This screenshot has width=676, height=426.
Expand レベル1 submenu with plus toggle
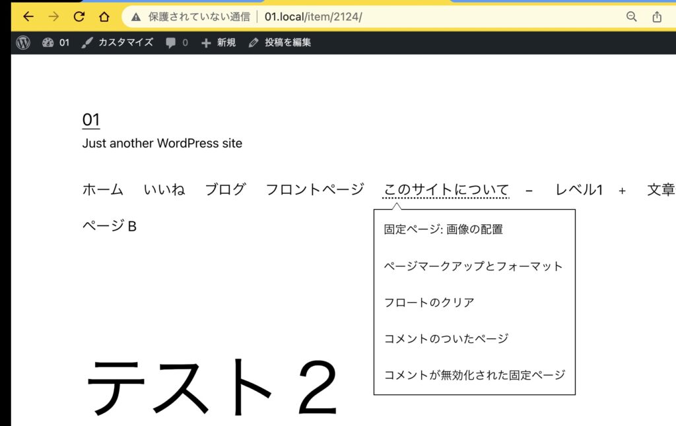[x=622, y=191]
